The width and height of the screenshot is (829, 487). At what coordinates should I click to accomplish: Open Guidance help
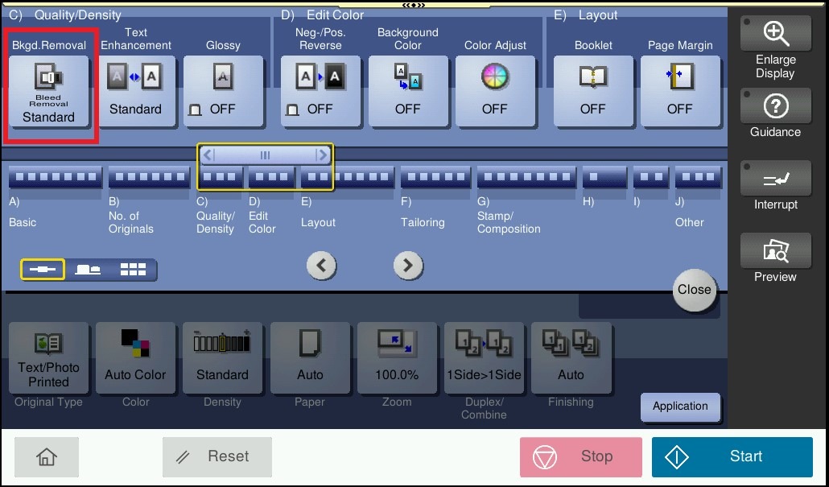click(x=775, y=114)
